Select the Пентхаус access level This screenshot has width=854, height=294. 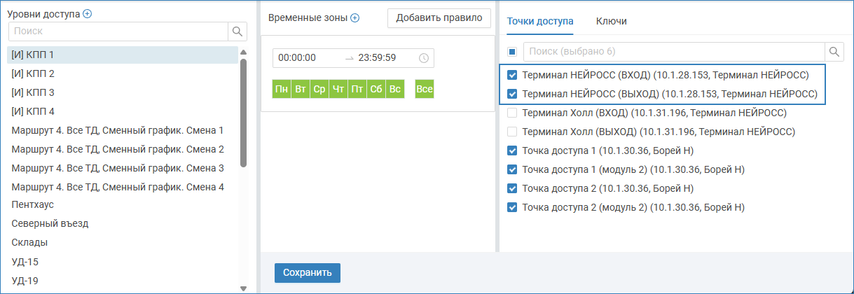[33, 204]
